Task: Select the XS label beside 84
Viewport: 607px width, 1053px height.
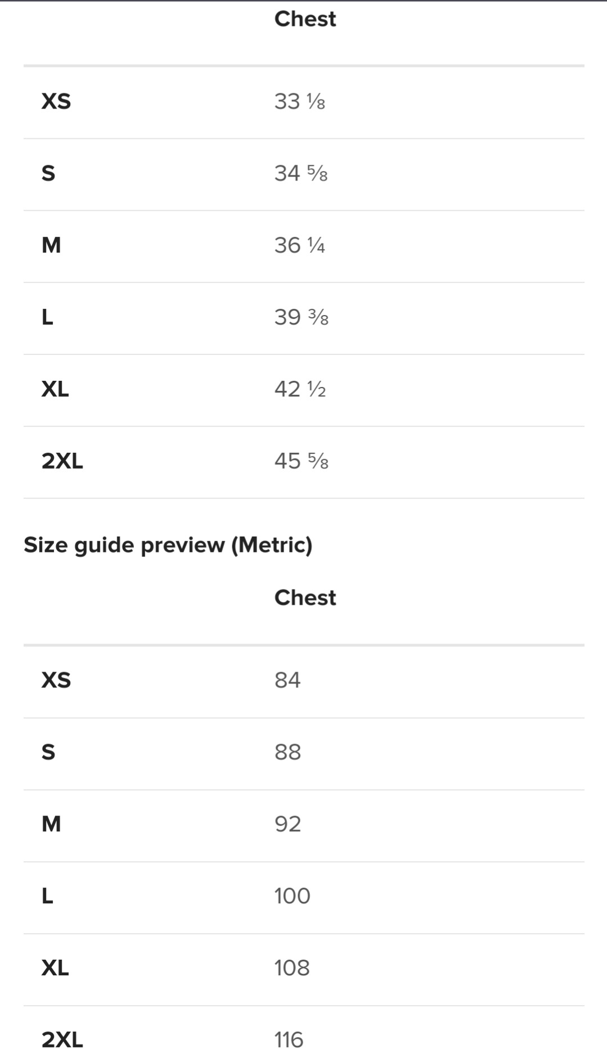Action: tap(56, 680)
